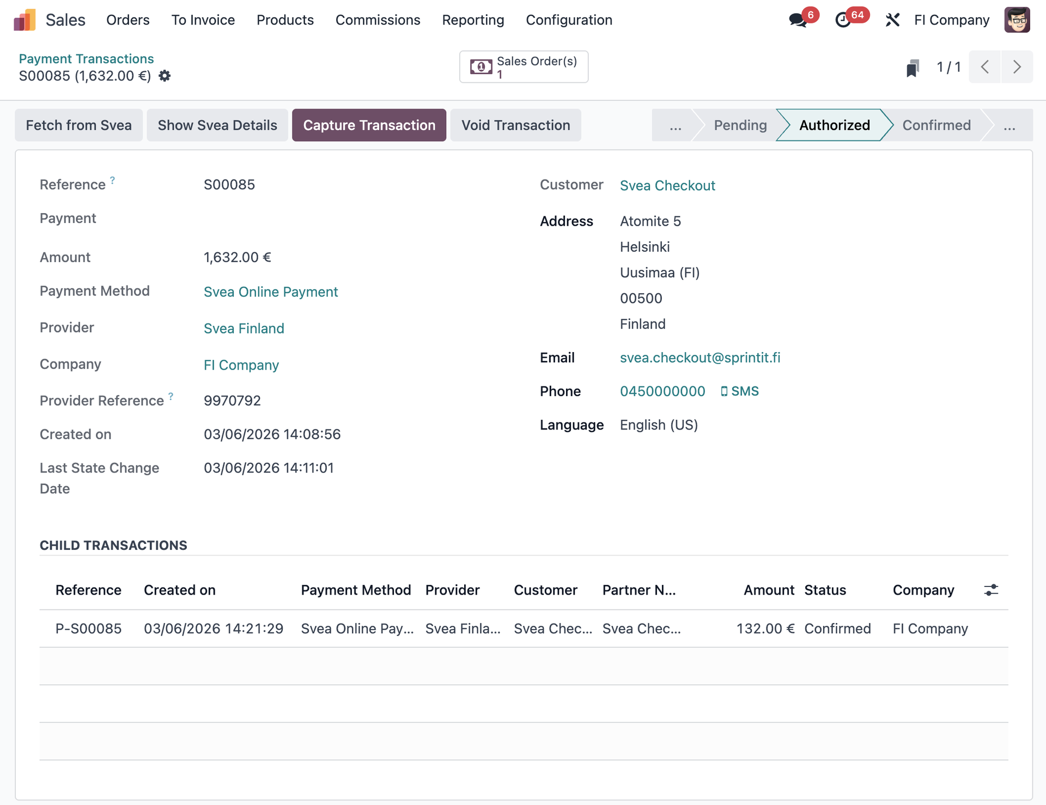The image size is (1046, 805).
Task: Sort child transactions by Created on column
Action: [180, 590]
